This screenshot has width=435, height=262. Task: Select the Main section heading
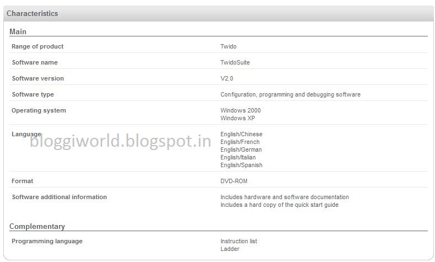click(18, 31)
